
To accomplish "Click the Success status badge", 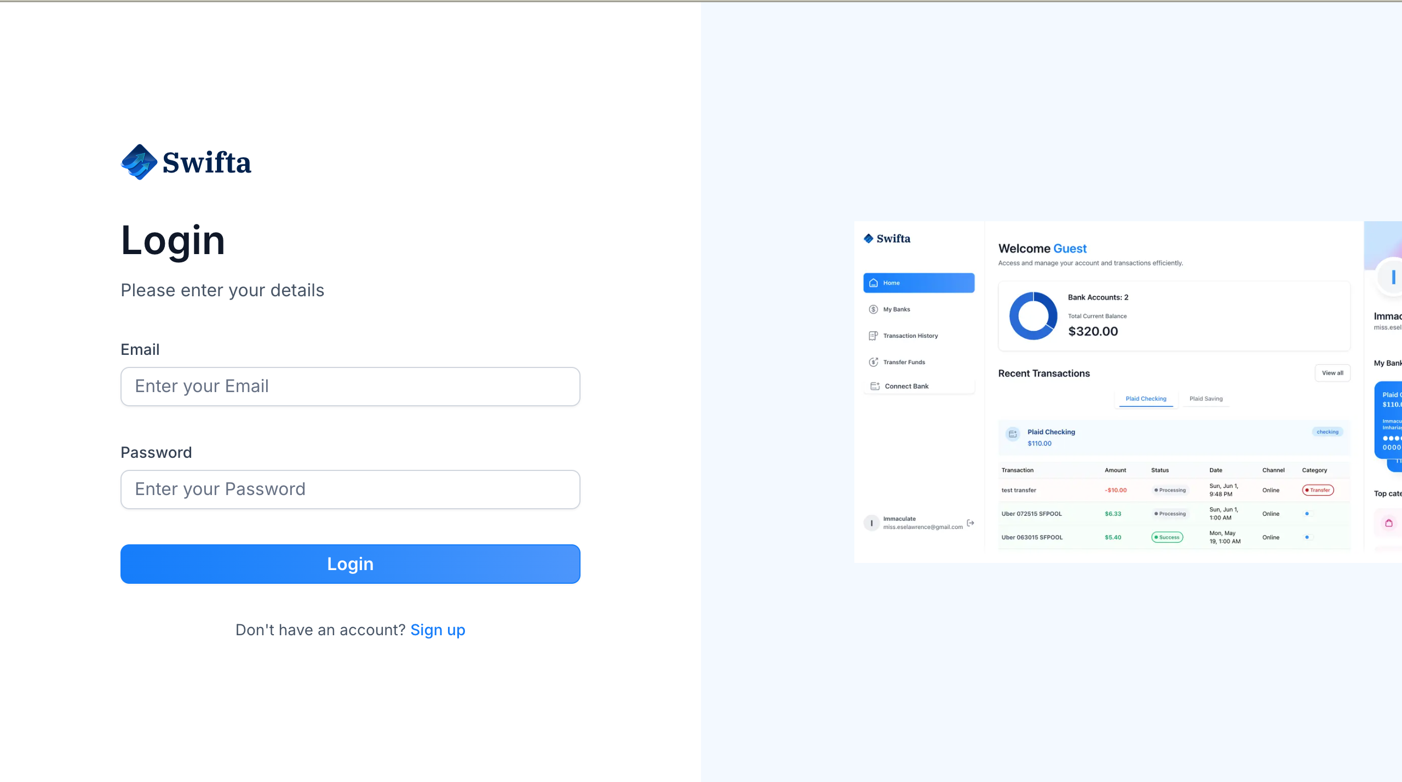I will (x=1167, y=537).
